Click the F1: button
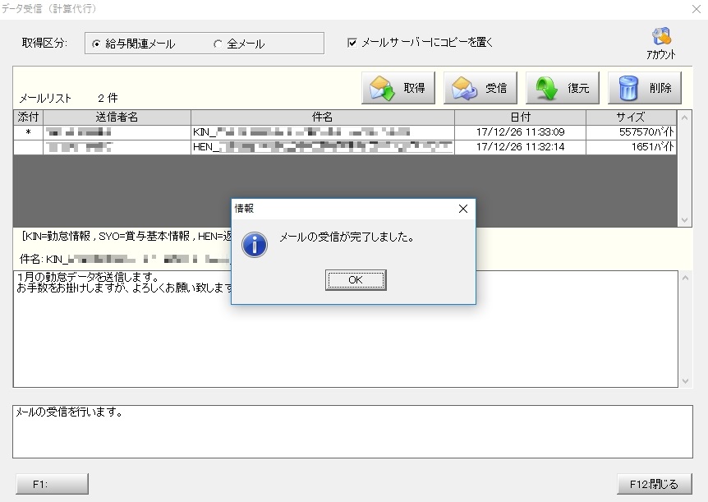This screenshot has height=502, width=708. coord(52,484)
